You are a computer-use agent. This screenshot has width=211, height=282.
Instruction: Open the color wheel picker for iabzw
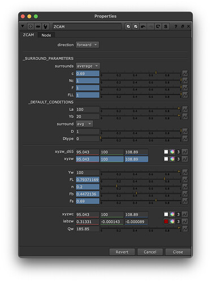click(x=172, y=222)
